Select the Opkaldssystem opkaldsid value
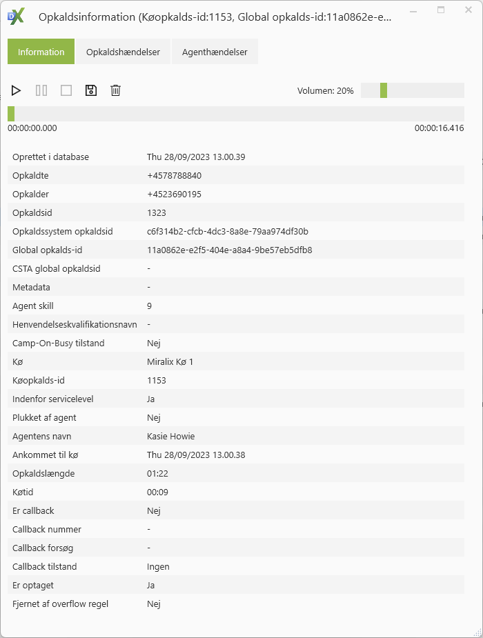 pyautogui.click(x=227, y=231)
